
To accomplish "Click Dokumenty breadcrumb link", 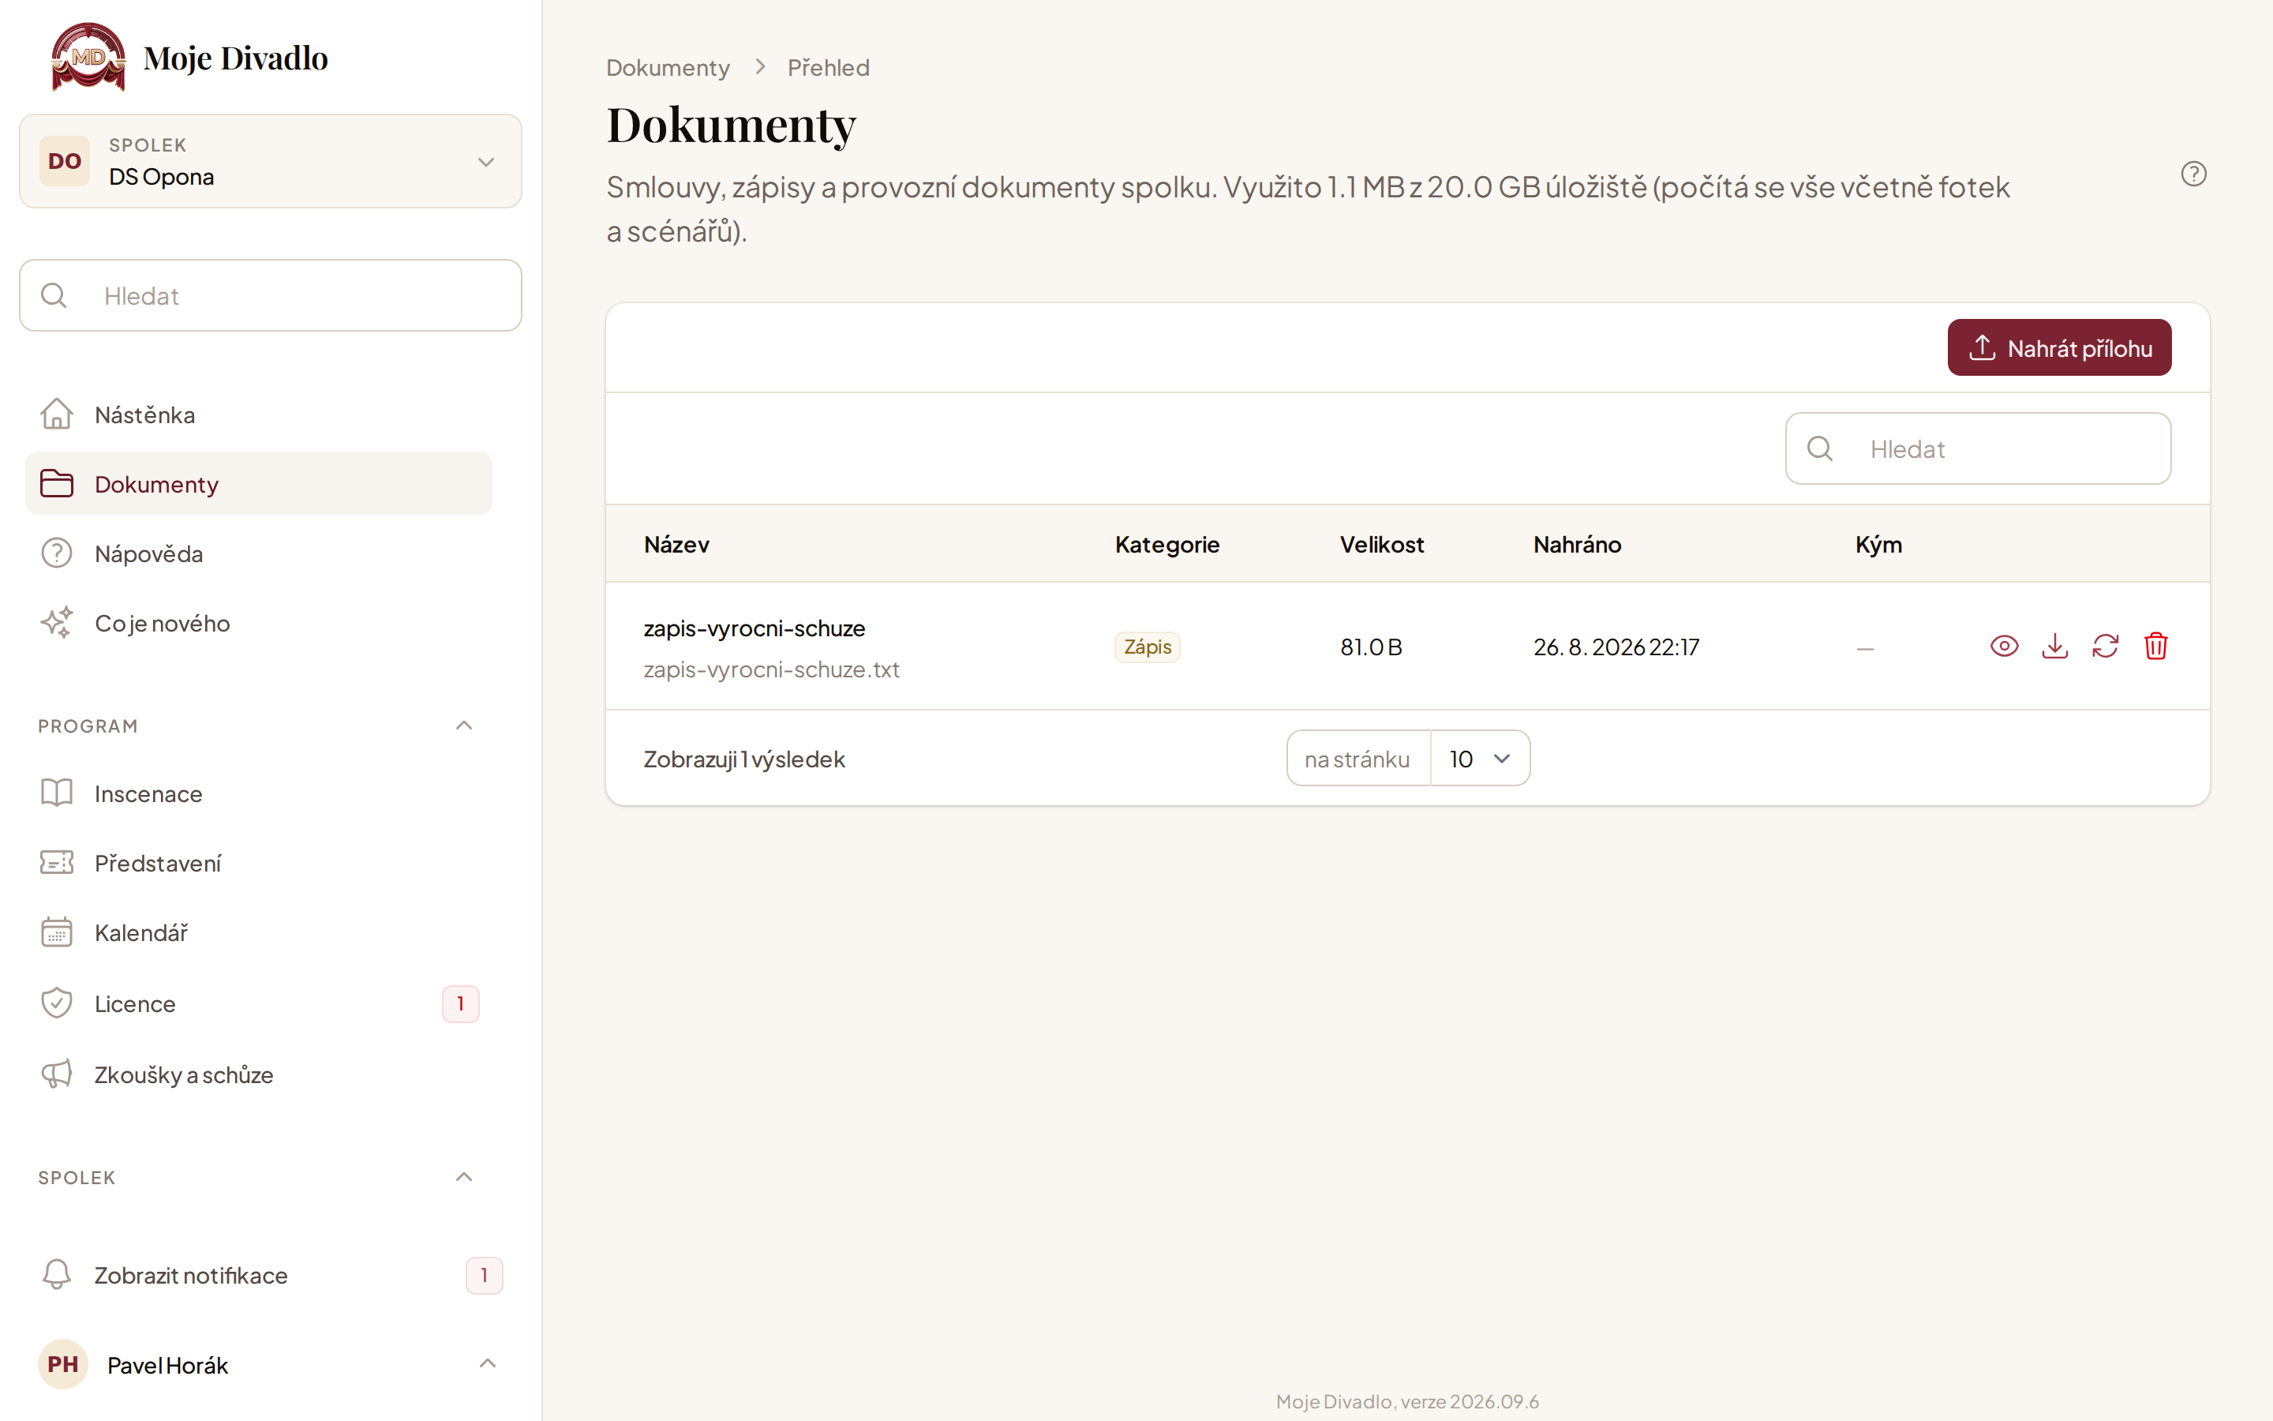I will [x=668, y=68].
